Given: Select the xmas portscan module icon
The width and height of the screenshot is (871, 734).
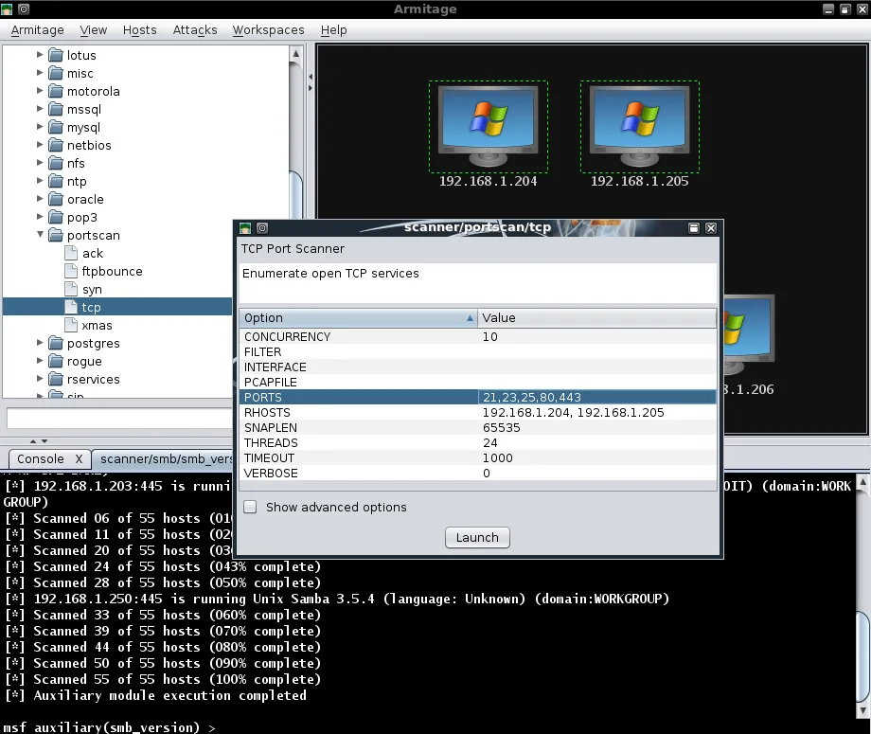Looking at the screenshot, I should coord(71,326).
